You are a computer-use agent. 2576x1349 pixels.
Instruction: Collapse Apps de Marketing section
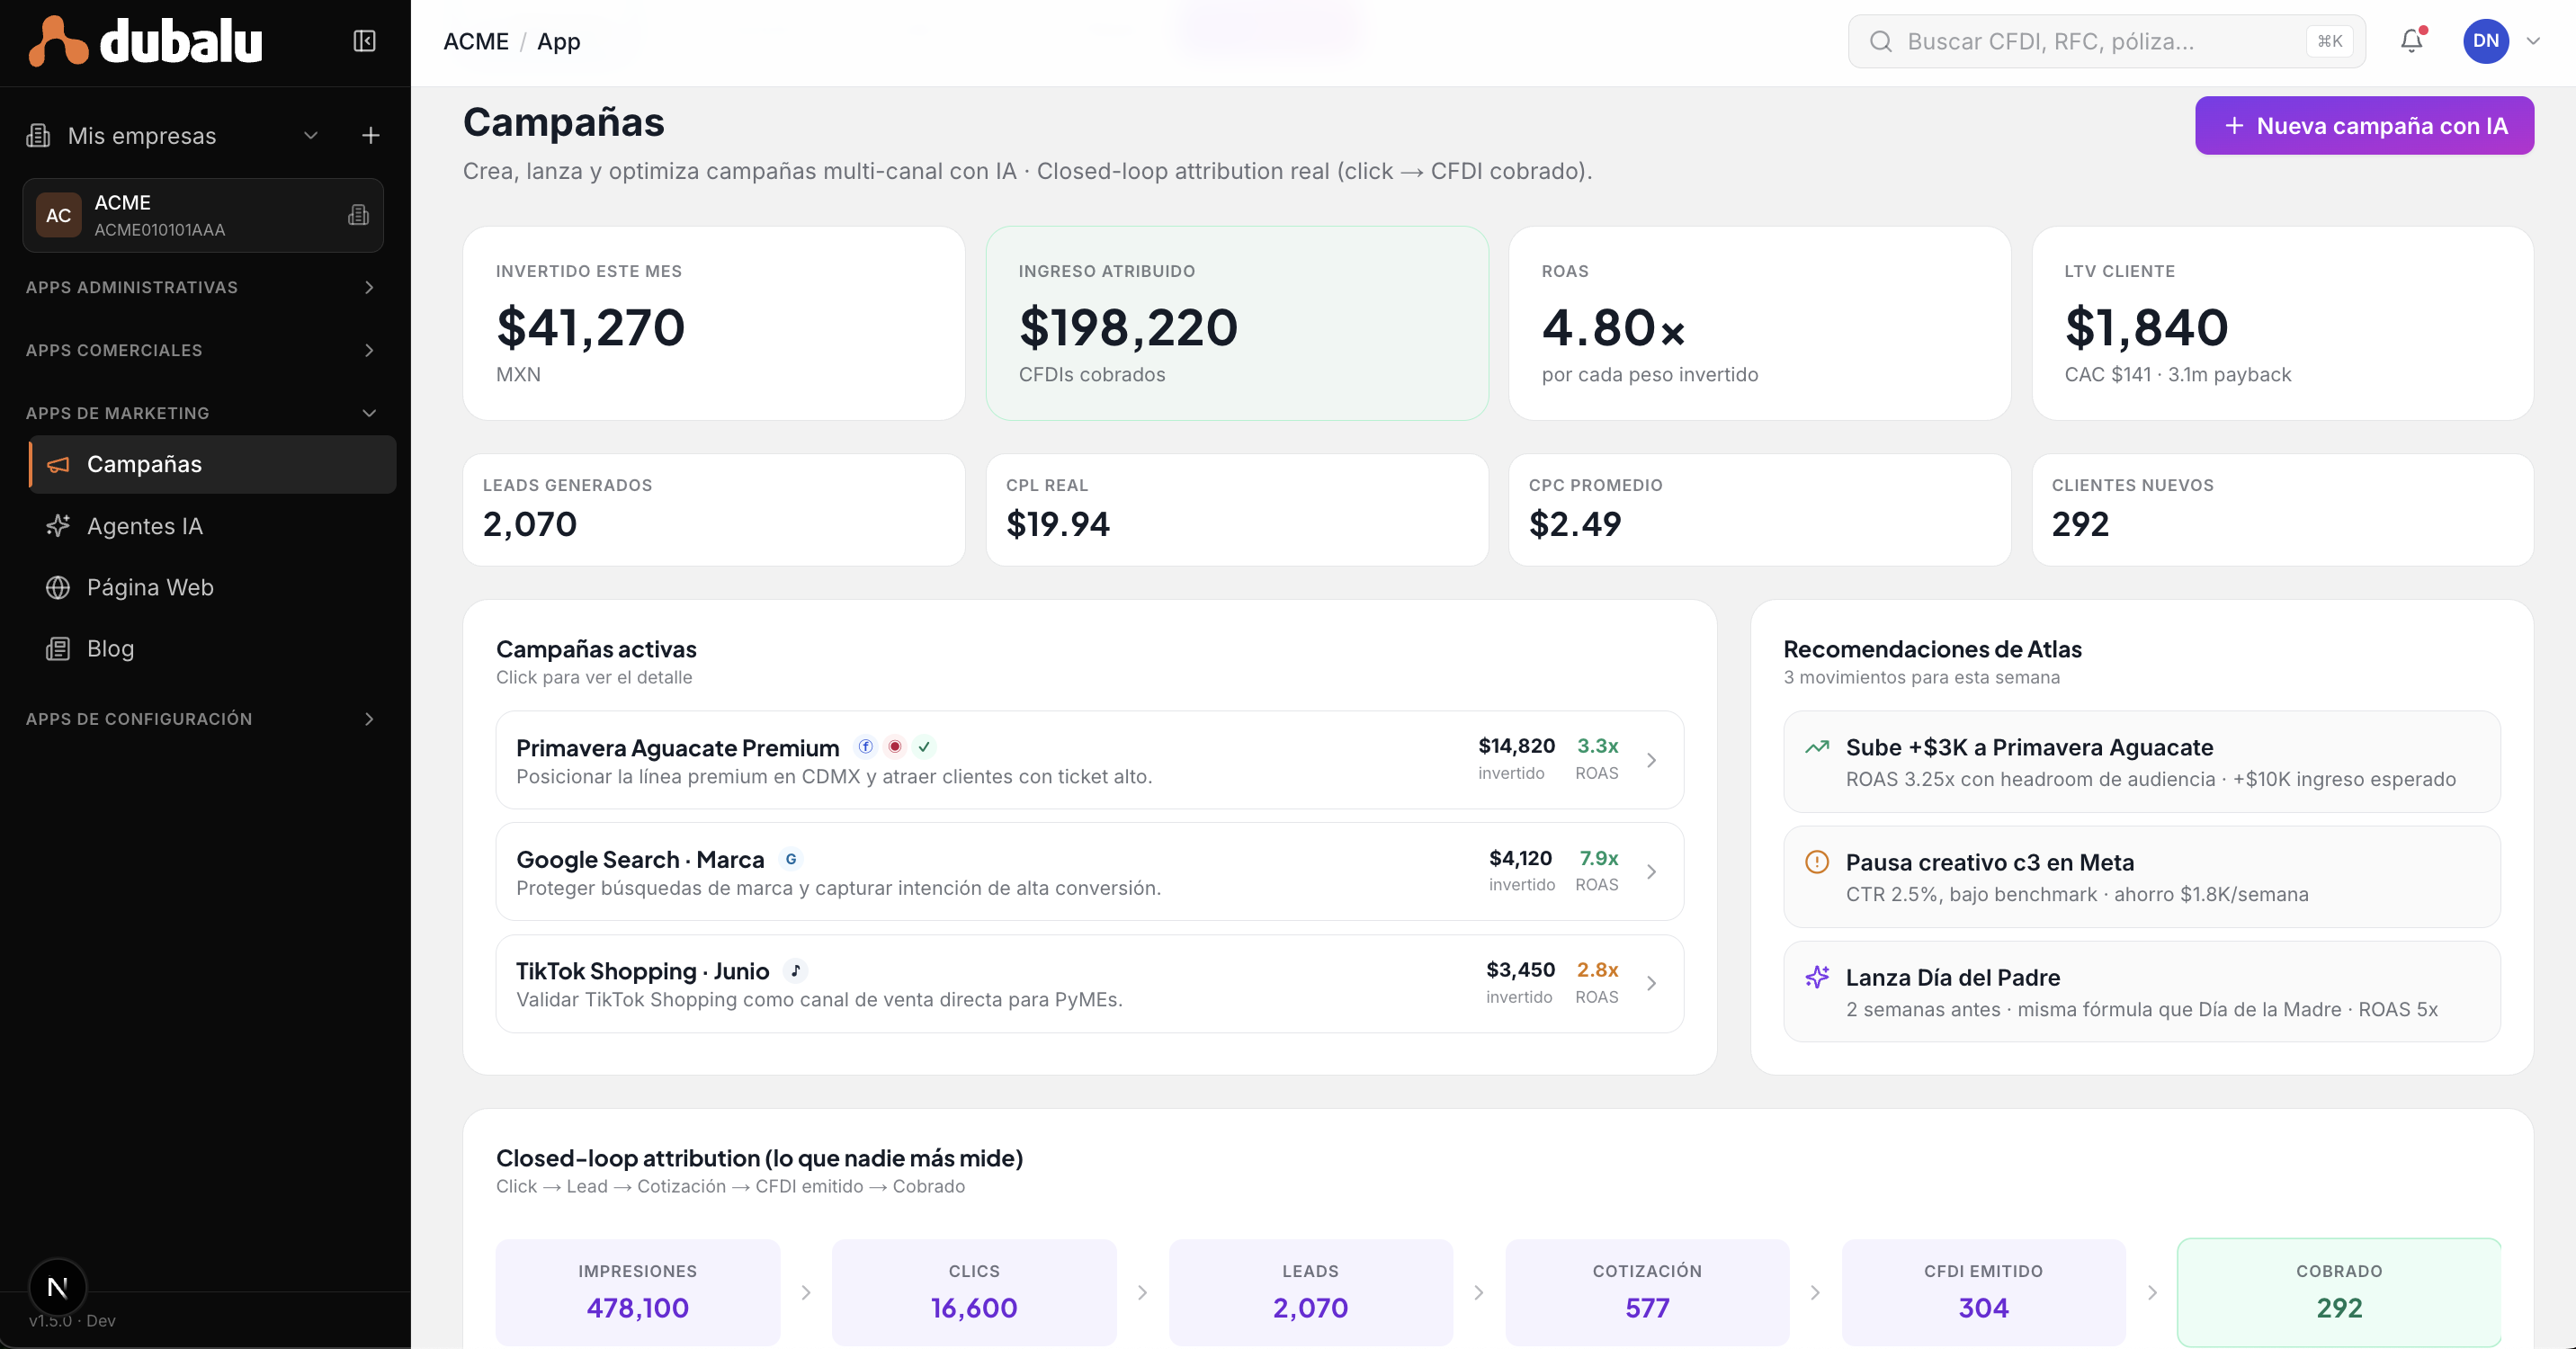[x=369, y=413]
